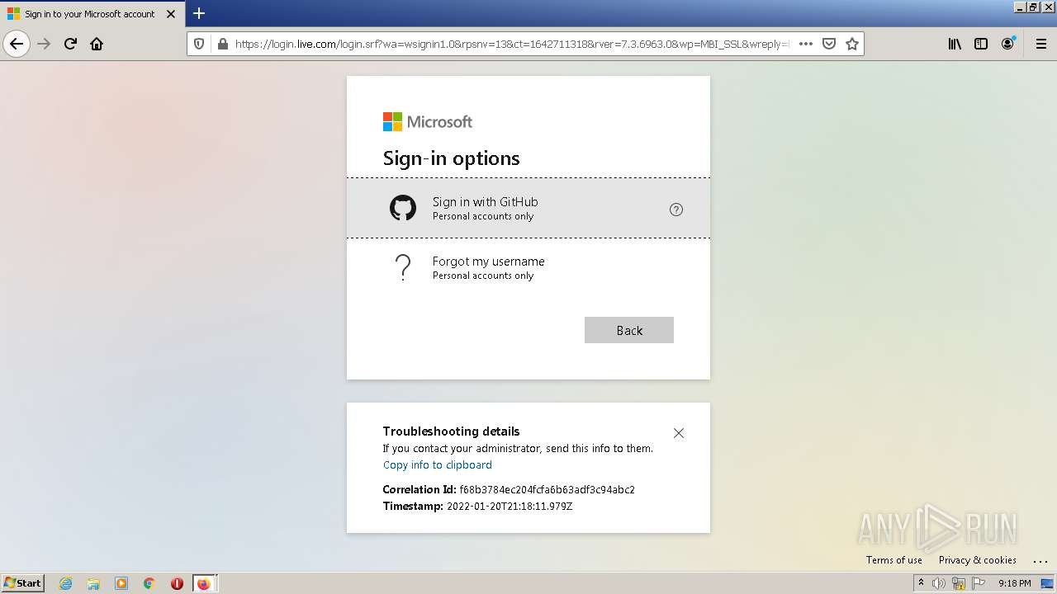The width and height of the screenshot is (1057, 594).
Task: Click the Timestamp value text
Action: (x=510, y=506)
